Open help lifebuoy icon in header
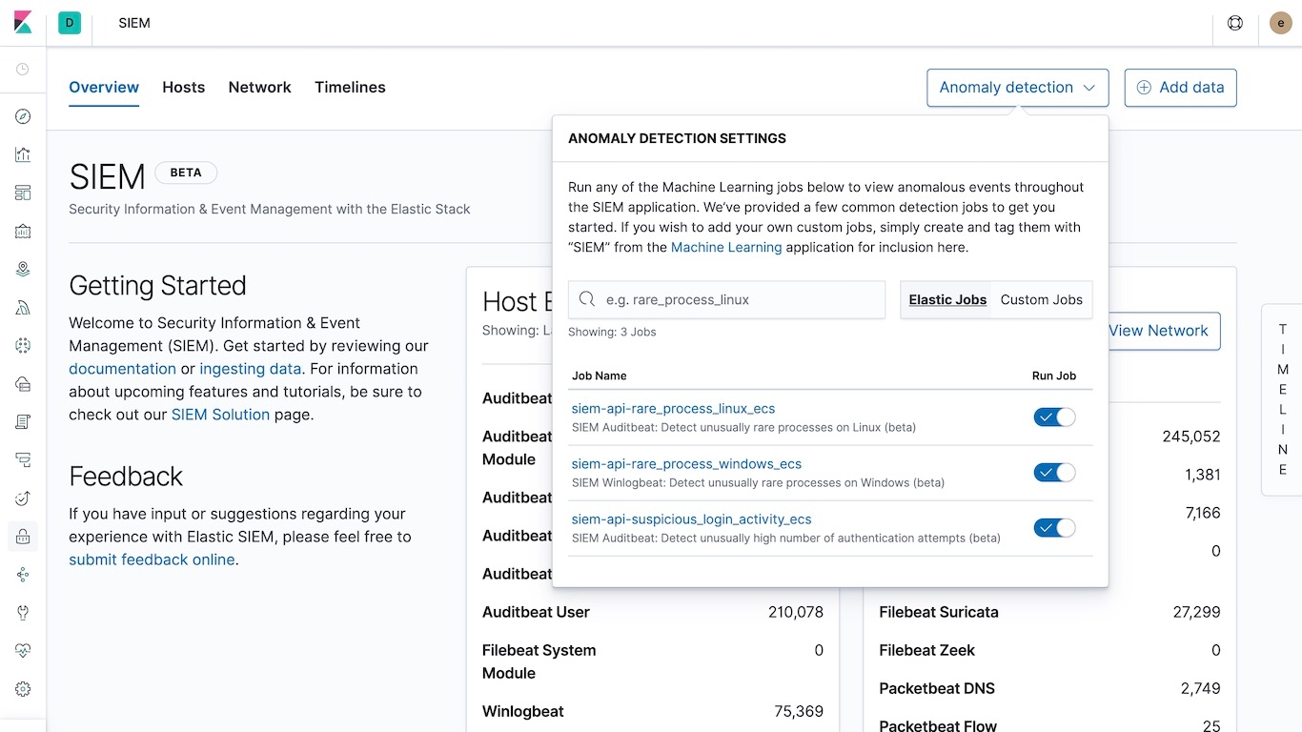This screenshot has width=1302, height=732. 1235,23
